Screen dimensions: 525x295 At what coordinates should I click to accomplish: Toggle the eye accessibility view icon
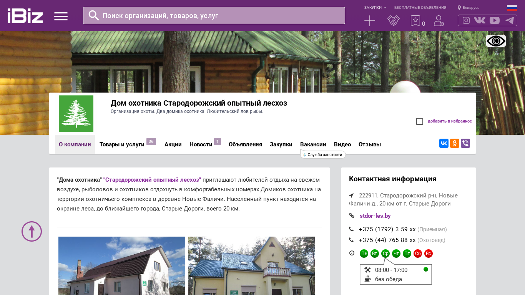496,41
